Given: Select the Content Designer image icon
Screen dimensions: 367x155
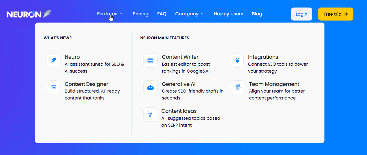Looking at the screenshot, I should [54, 87].
